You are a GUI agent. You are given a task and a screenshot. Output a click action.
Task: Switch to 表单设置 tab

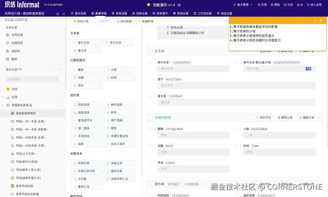click(x=119, y=13)
